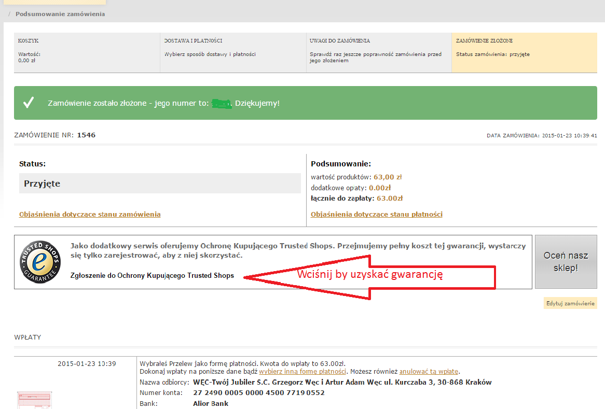
Task: Click the order number 1546
Action: 86,135
